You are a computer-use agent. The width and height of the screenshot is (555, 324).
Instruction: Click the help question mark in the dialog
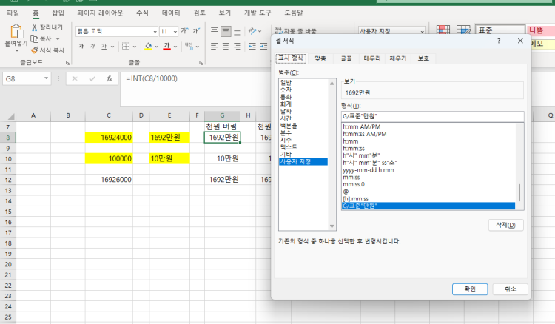(499, 41)
